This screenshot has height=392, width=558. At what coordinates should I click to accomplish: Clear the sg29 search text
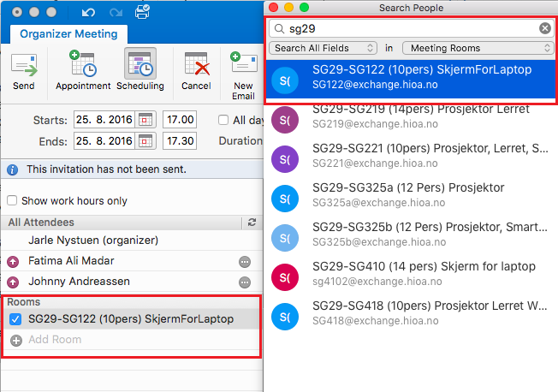click(x=544, y=28)
